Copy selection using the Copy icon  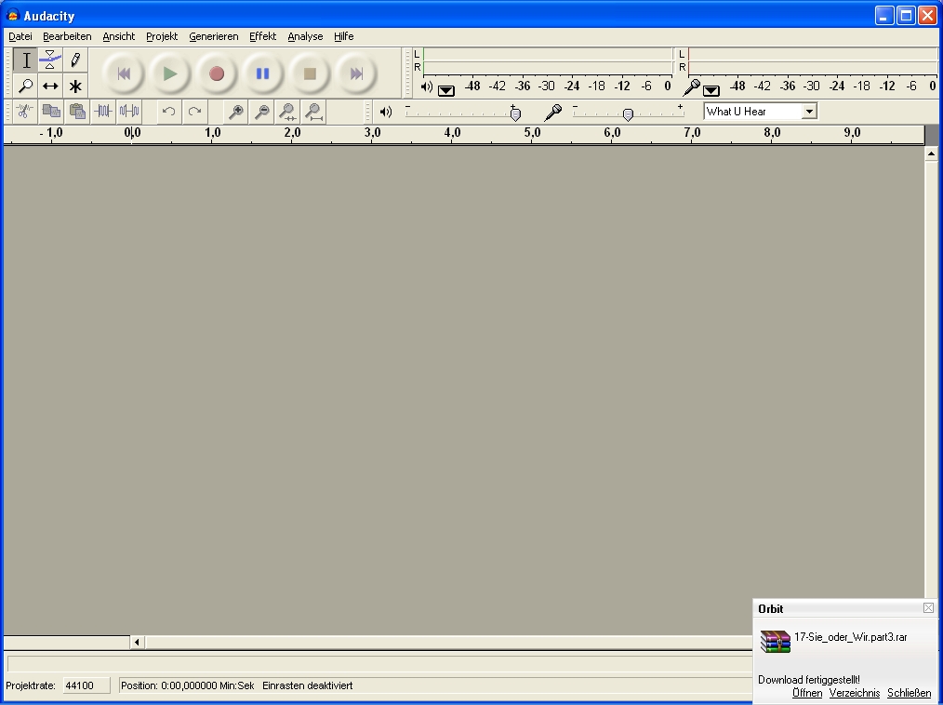[51, 112]
